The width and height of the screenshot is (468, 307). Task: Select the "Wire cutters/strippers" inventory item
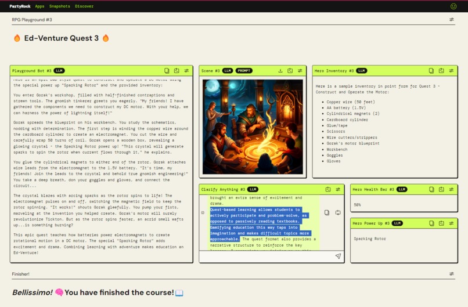[352, 138]
